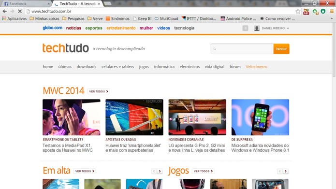Screen dimensions: 336x189
Task: Show more bookmarks with the overflow chevron
Action: coord(332,19)
